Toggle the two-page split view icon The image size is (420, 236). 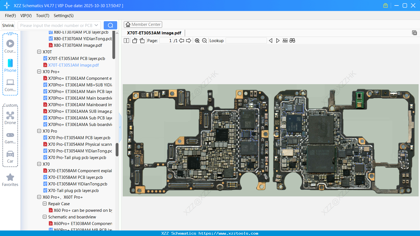(x=126, y=41)
